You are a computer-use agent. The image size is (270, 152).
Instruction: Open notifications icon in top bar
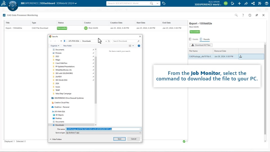pos(233,3)
